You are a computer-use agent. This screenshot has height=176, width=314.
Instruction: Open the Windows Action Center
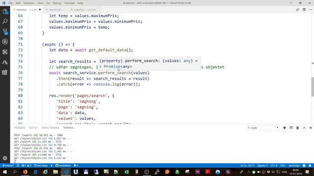[308, 172]
